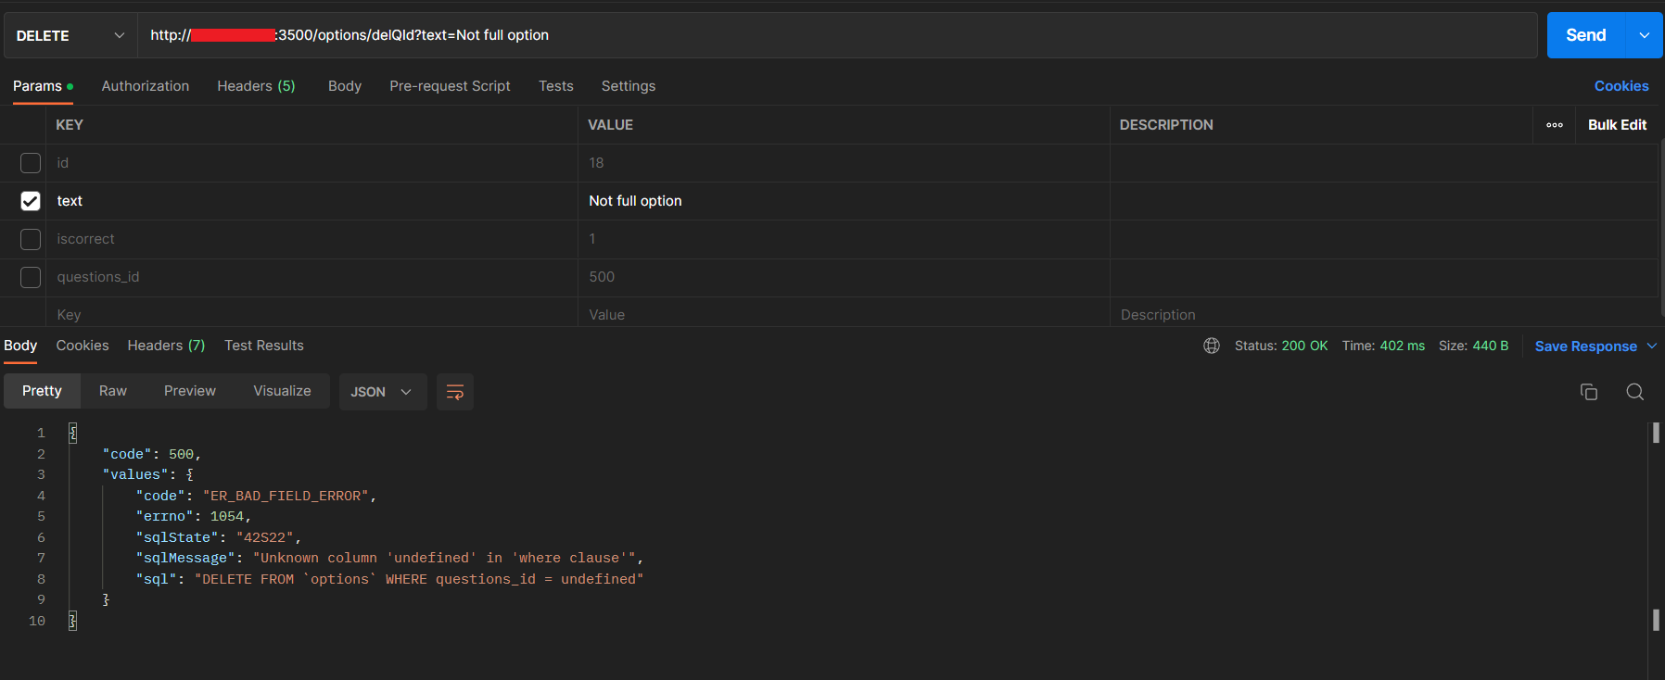
Task: Enable the questions_id parameter checkbox
Action: pyautogui.click(x=31, y=277)
